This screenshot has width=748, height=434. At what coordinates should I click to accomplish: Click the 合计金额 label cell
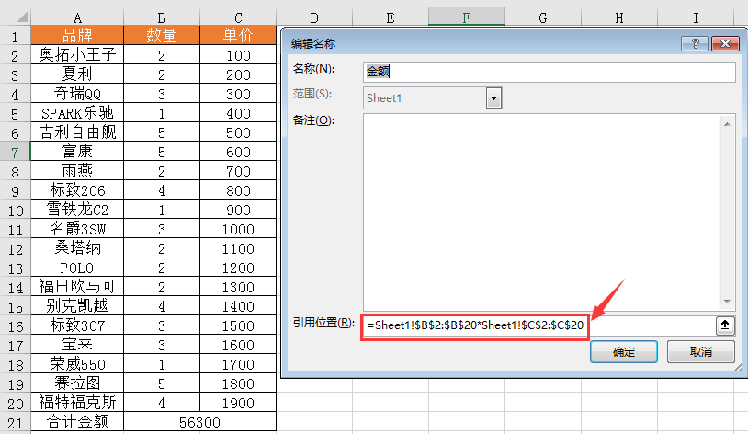(77, 422)
